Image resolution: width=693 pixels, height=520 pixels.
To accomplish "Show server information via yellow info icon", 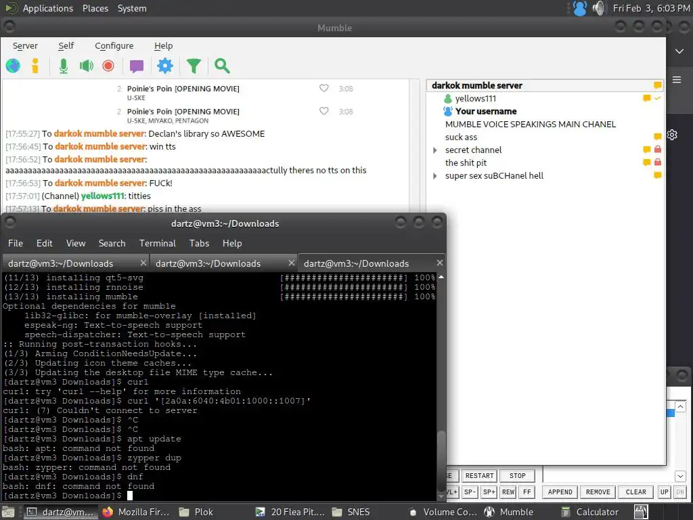I will [35, 66].
